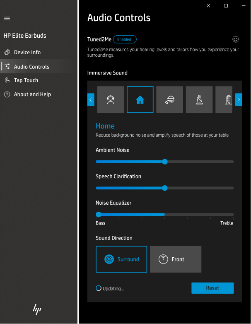Adjust the Ambient Noise slider handle
The height and width of the screenshot is (324, 251).
pos(165,162)
